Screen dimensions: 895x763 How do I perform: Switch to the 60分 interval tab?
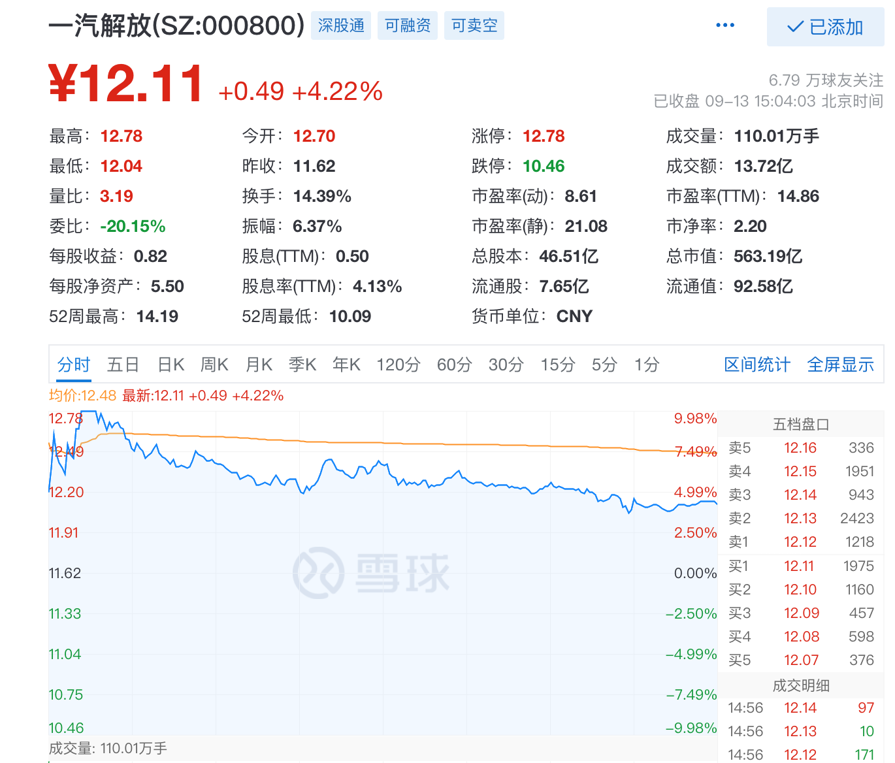(x=454, y=365)
